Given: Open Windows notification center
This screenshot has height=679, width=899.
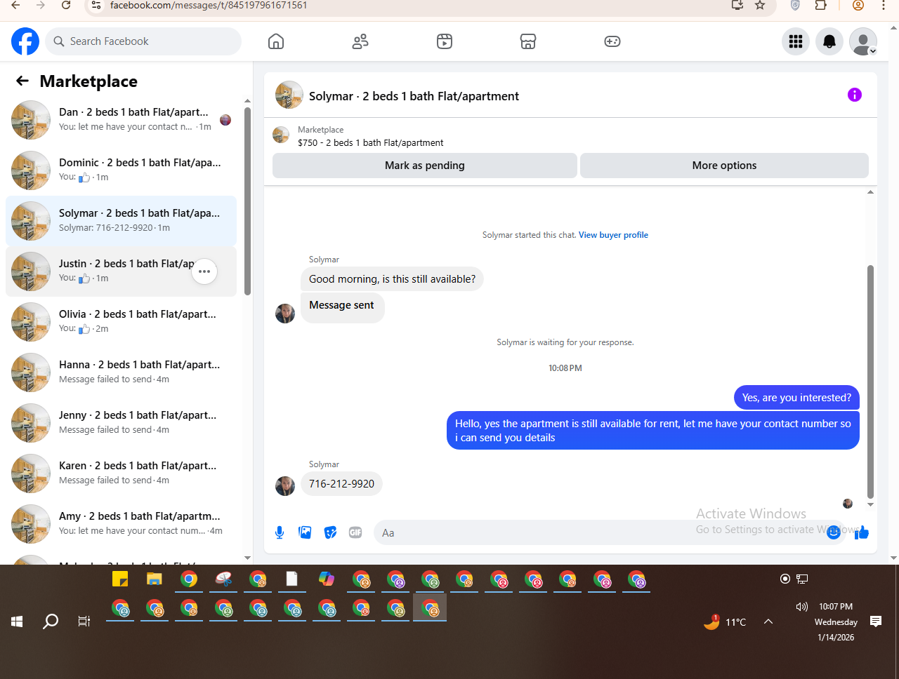Looking at the screenshot, I should tap(876, 621).
